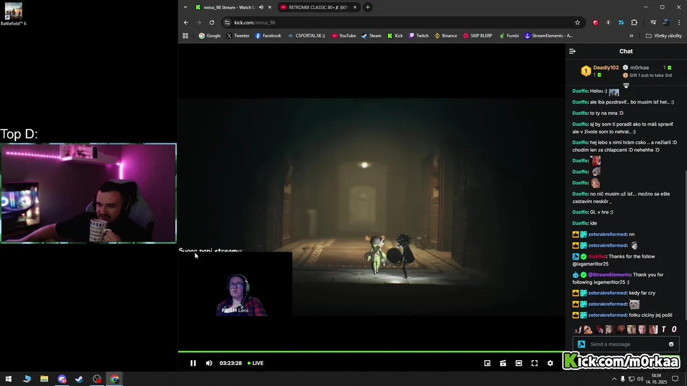Open the apps grid in bookmarks bar
Image resolution: width=687 pixels, height=386 pixels.
point(185,36)
